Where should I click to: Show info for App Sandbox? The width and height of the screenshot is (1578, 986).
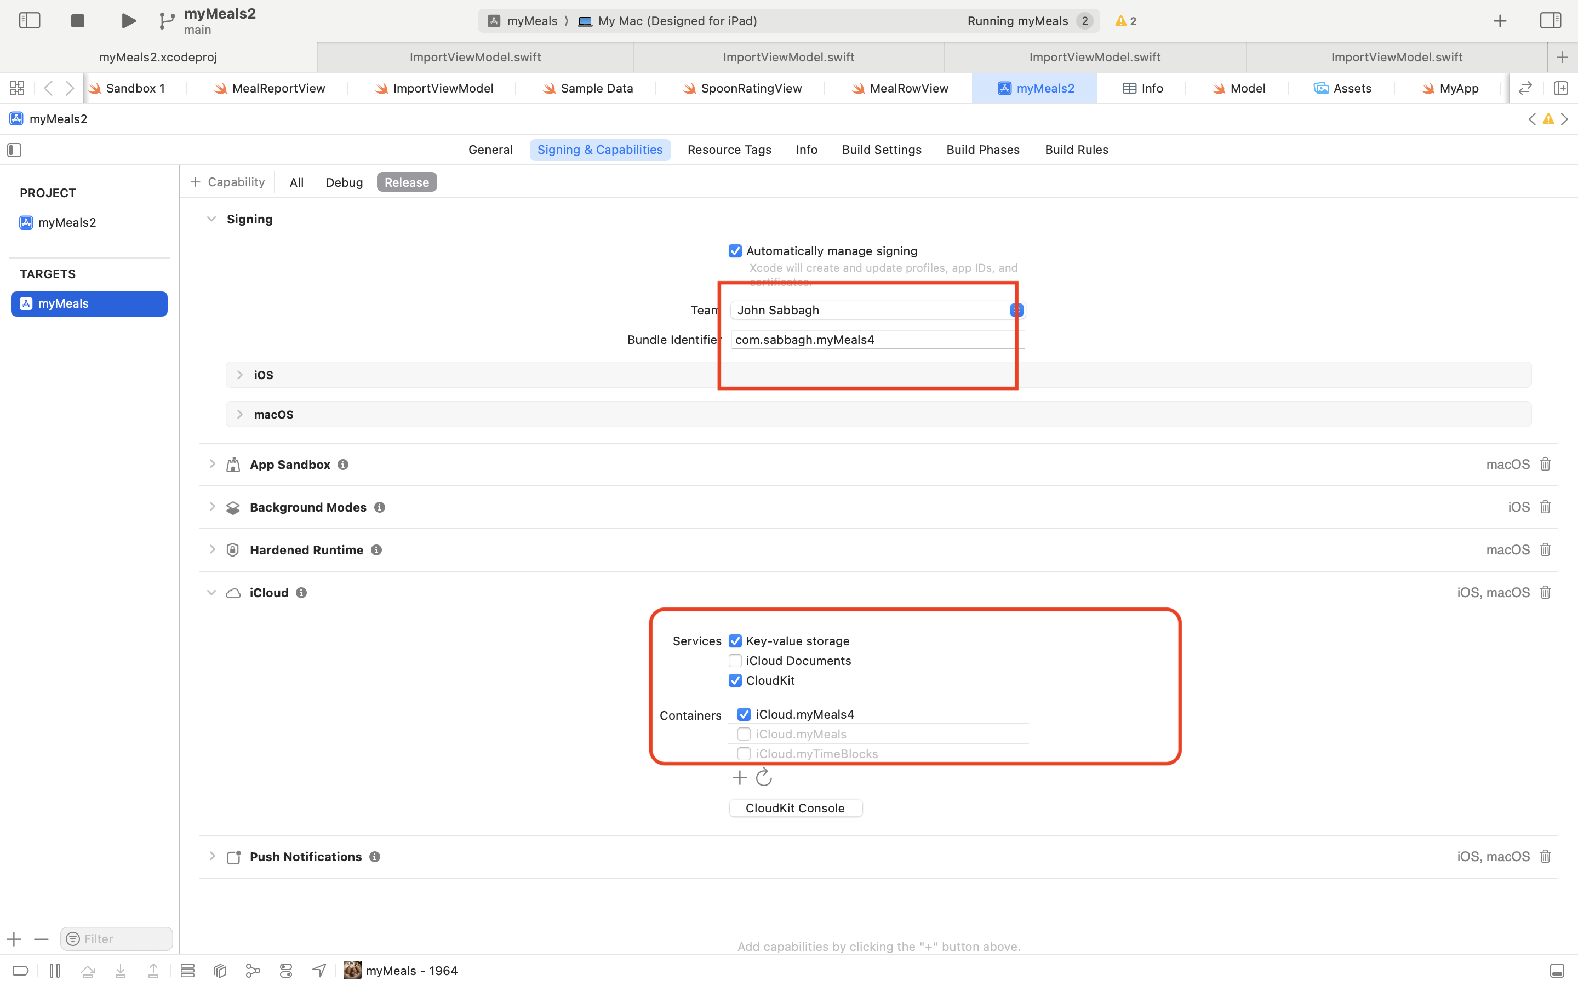(x=343, y=465)
